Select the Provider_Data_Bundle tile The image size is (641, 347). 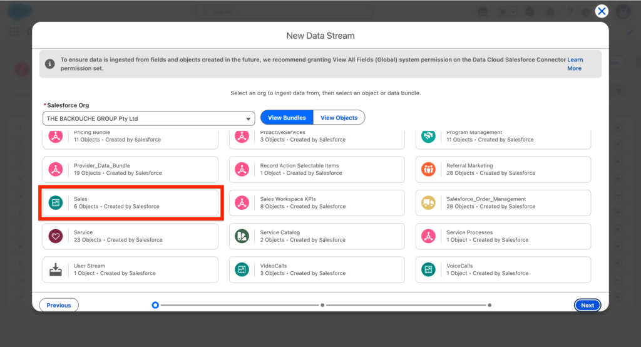pos(130,169)
